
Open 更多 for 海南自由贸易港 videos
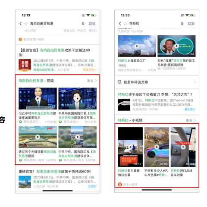[x=92, y=81]
